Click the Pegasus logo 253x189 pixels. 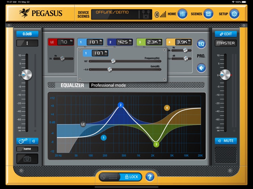pyautogui.click(x=41, y=13)
